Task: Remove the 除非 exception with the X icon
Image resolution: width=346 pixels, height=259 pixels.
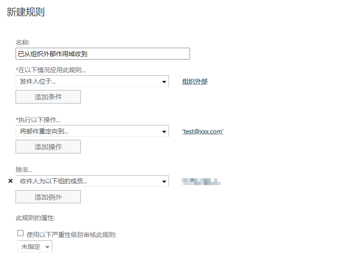Action: [x=11, y=181]
